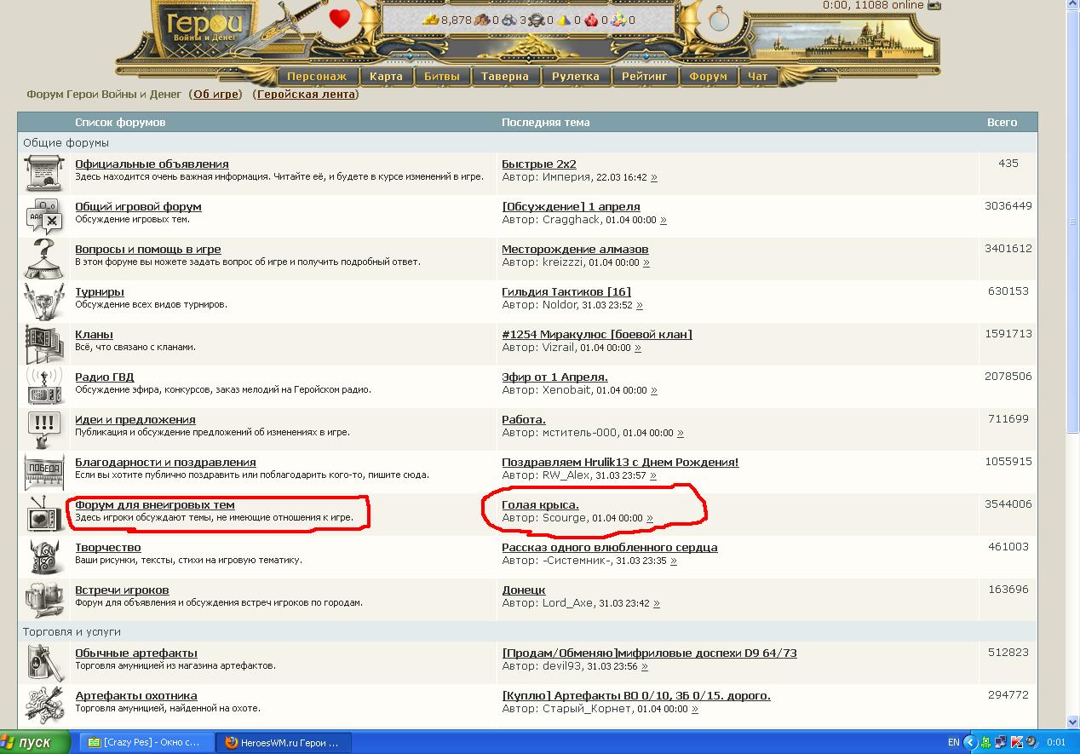Click the Творчество mask icon

(x=44, y=556)
